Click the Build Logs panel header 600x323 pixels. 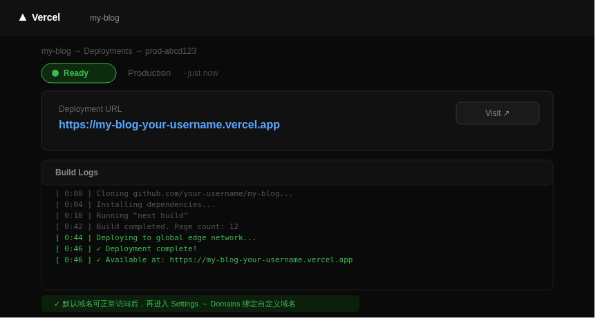tap(77, 173)
